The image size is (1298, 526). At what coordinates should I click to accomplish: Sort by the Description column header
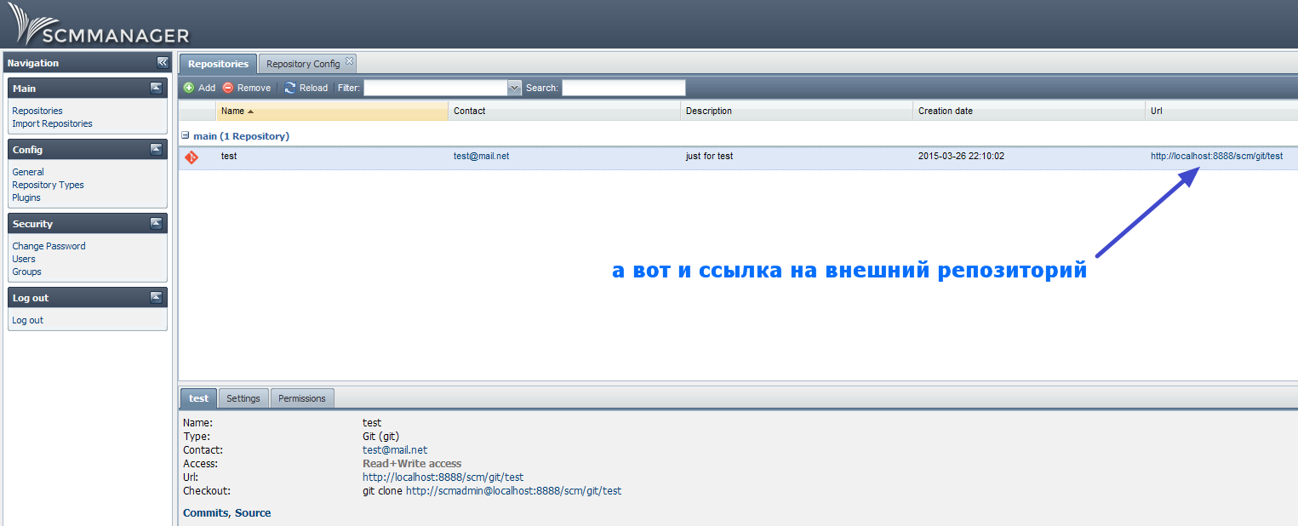(x=797, y=111)
